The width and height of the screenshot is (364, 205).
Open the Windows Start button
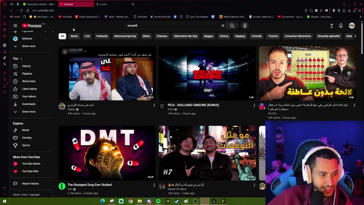point(5,201)
